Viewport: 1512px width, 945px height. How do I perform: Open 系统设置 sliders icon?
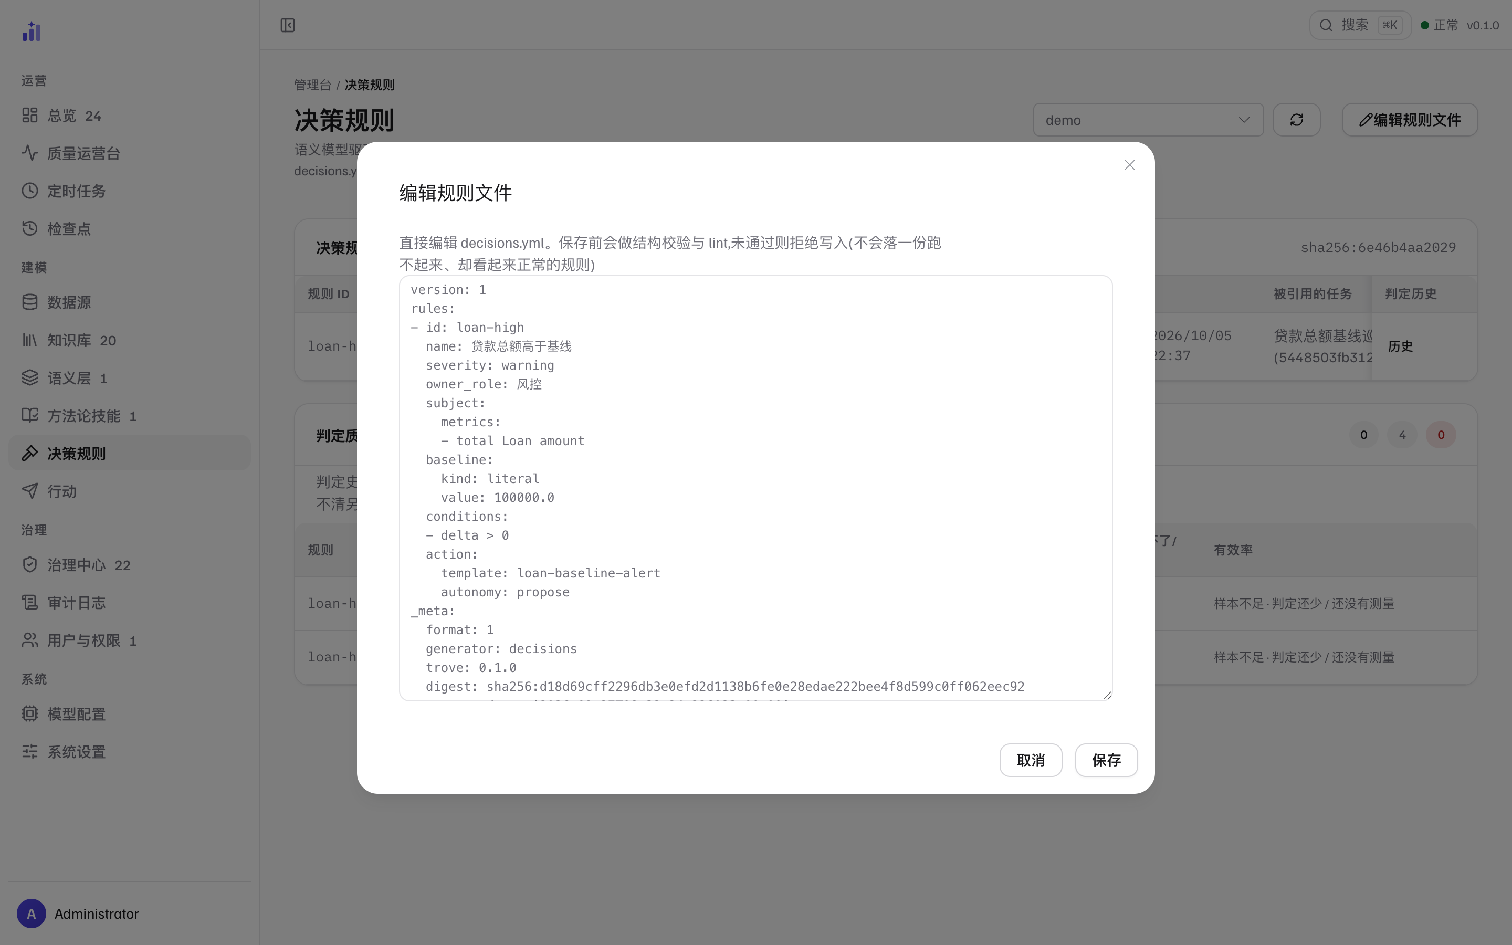30,752
